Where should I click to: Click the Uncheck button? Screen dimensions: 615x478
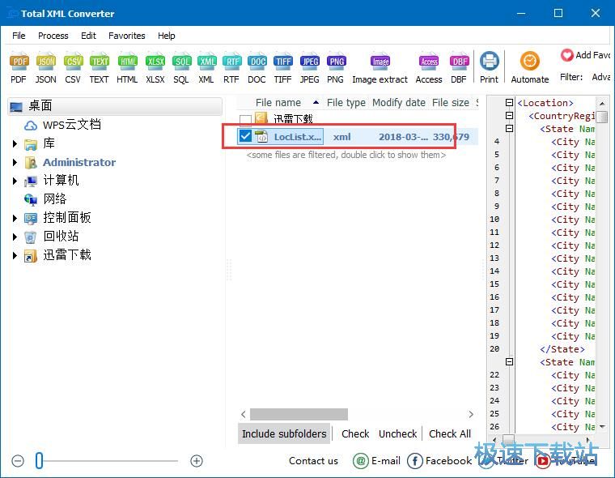tap(397, 433)
